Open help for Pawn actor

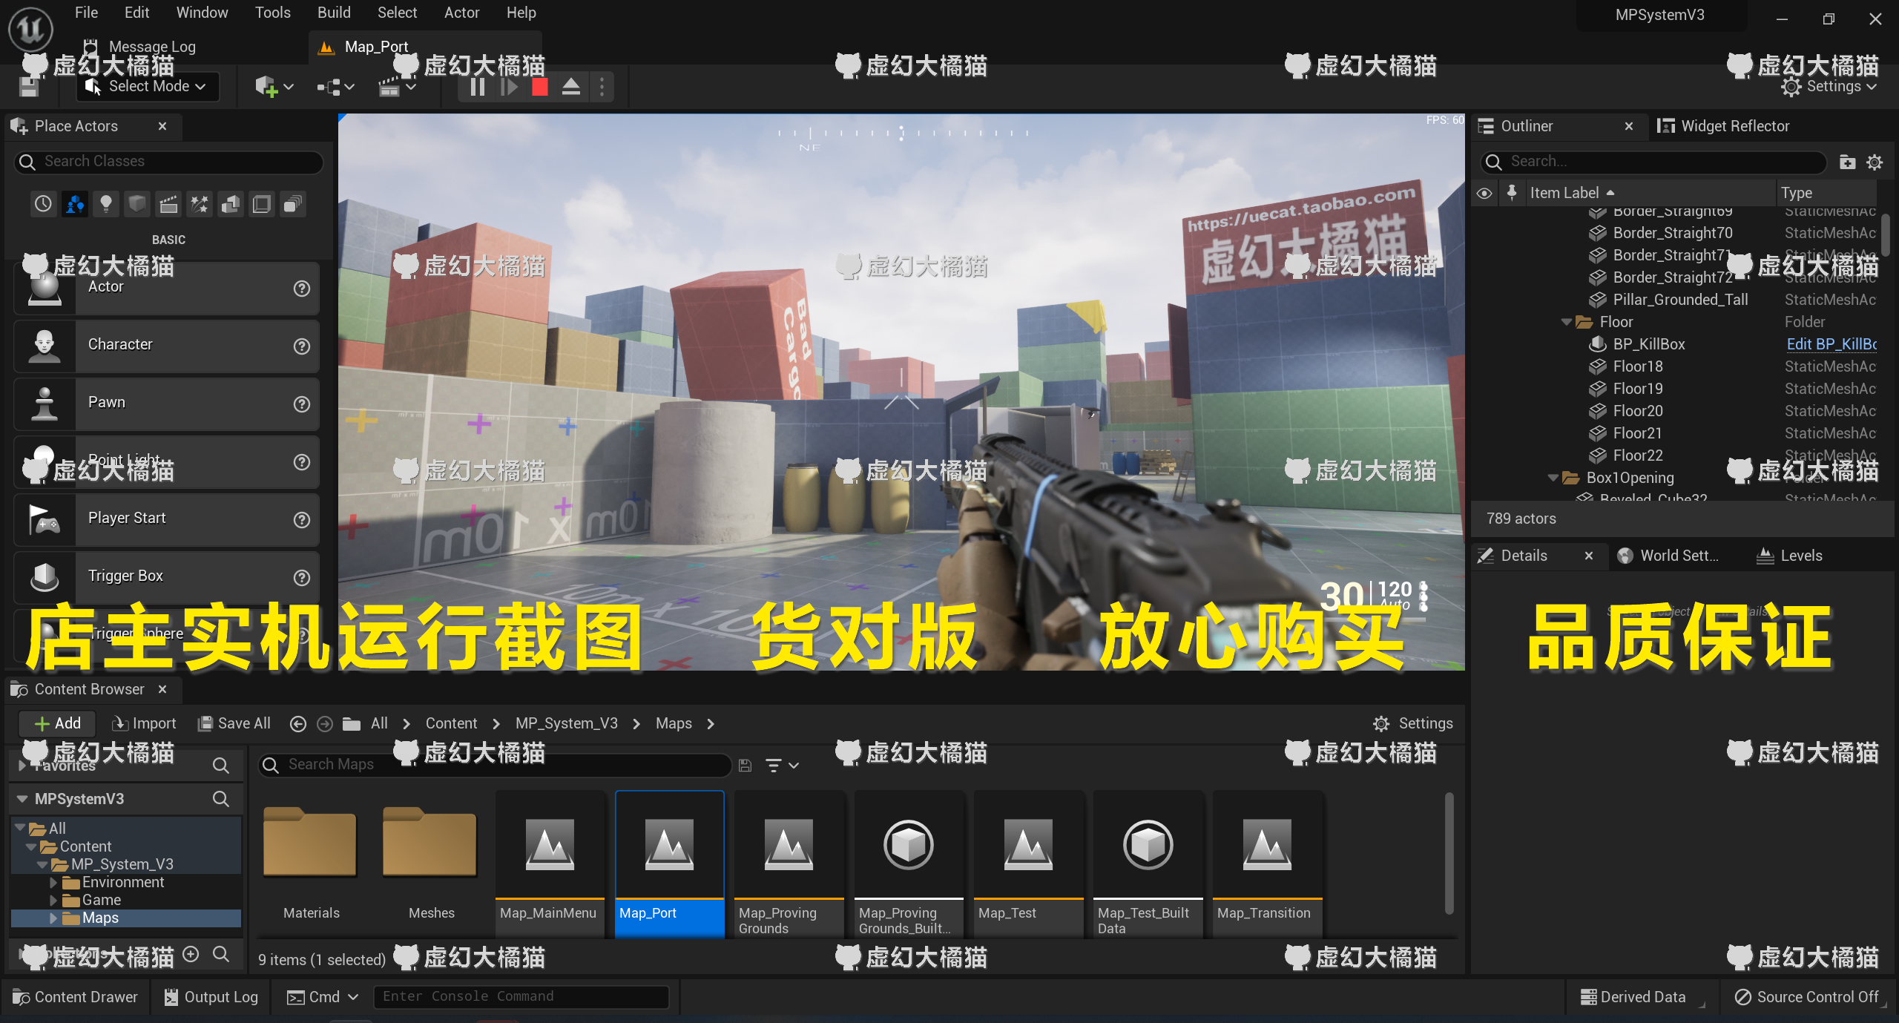301,404
